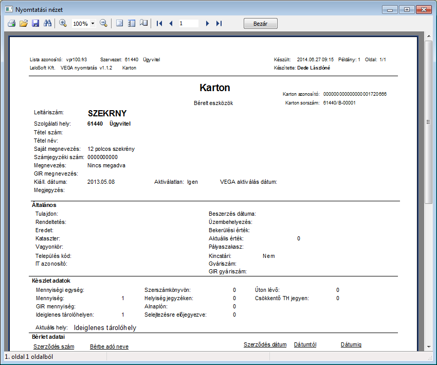Click the page number input field

[188, 24]
